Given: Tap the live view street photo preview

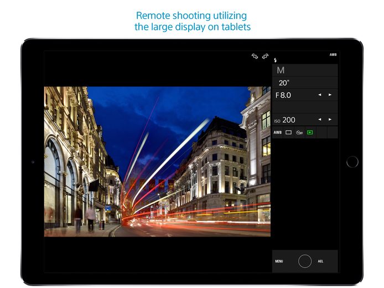Looking at the screenshot, I should pyautogui.click(x=157, y=162).
